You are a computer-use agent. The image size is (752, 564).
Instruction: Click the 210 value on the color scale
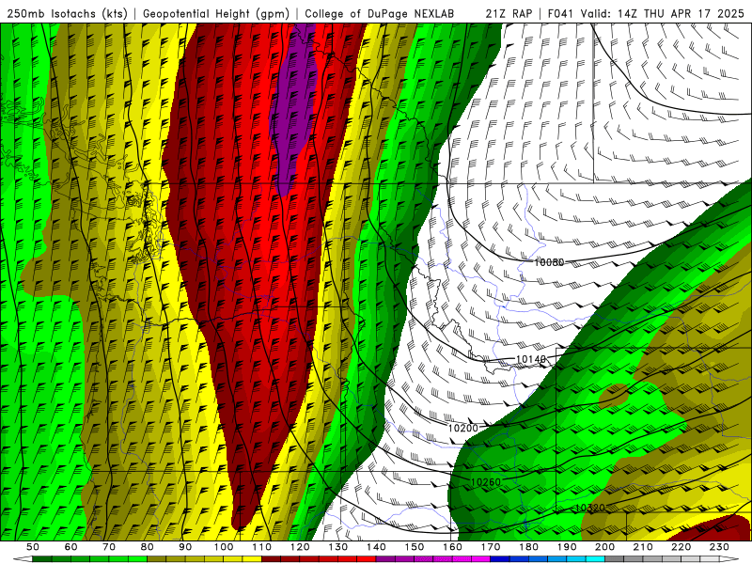[x=643, y=547]
